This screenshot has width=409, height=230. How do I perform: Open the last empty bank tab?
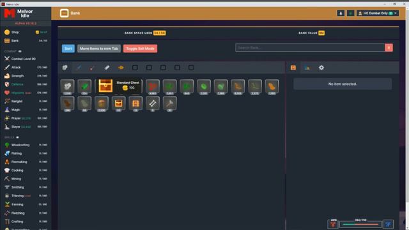(191, 68)
